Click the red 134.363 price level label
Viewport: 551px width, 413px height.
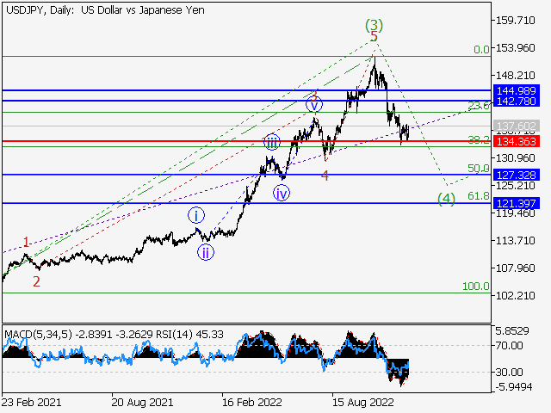[517, 141]
